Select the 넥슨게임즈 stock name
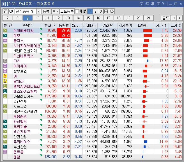Screen dimensions: 184x162 [x=22, y=132]
